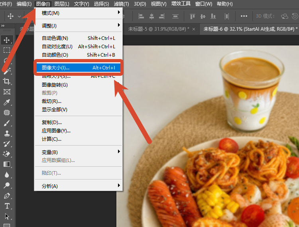Select the Eraser tool

pos(7,154)
